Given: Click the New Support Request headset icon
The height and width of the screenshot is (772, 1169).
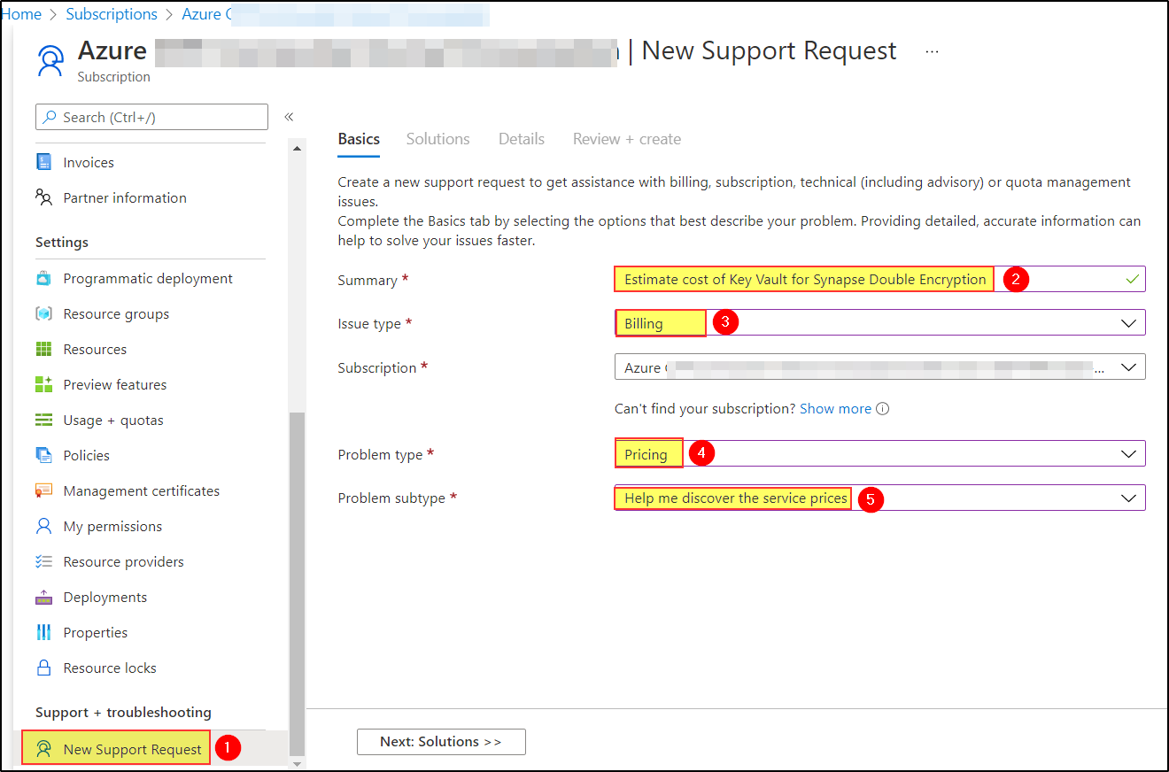Looking at the screenshot, I should coord(43,749).
